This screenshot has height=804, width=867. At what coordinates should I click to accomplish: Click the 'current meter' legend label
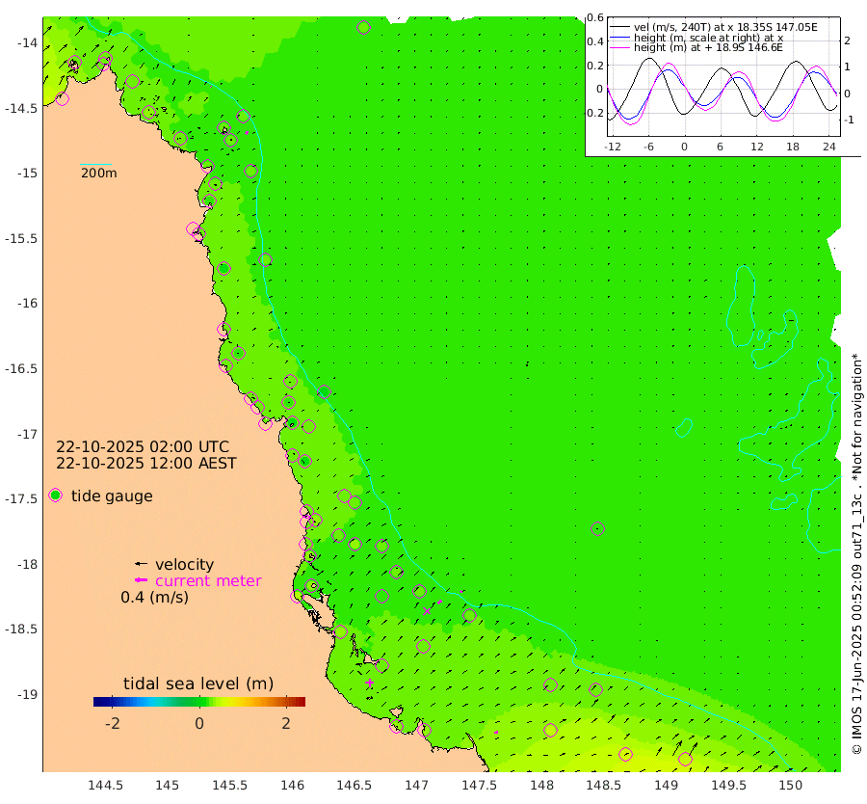(208, 581)
